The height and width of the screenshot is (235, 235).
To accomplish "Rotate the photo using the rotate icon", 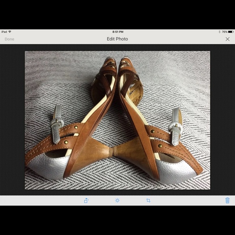I will coord(86,201).
